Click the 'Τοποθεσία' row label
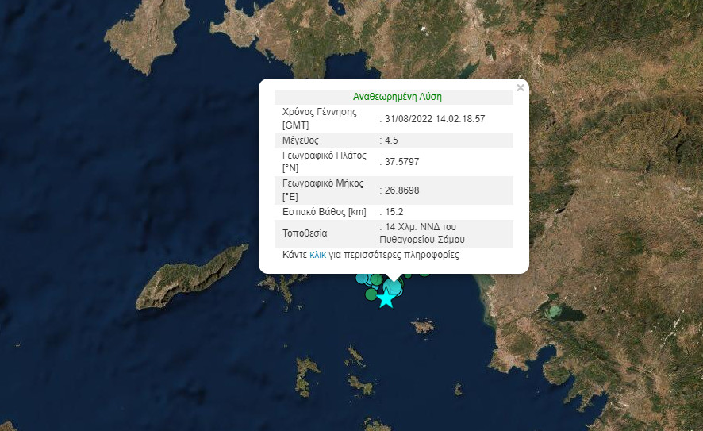The width and height of the screenshot is (703, 431). coord(305,233)
